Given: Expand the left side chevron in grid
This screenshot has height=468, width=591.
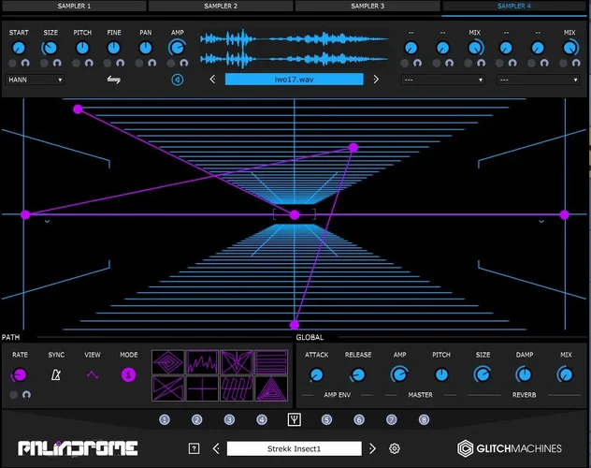Looking at the screenshot, I should 47,222.
